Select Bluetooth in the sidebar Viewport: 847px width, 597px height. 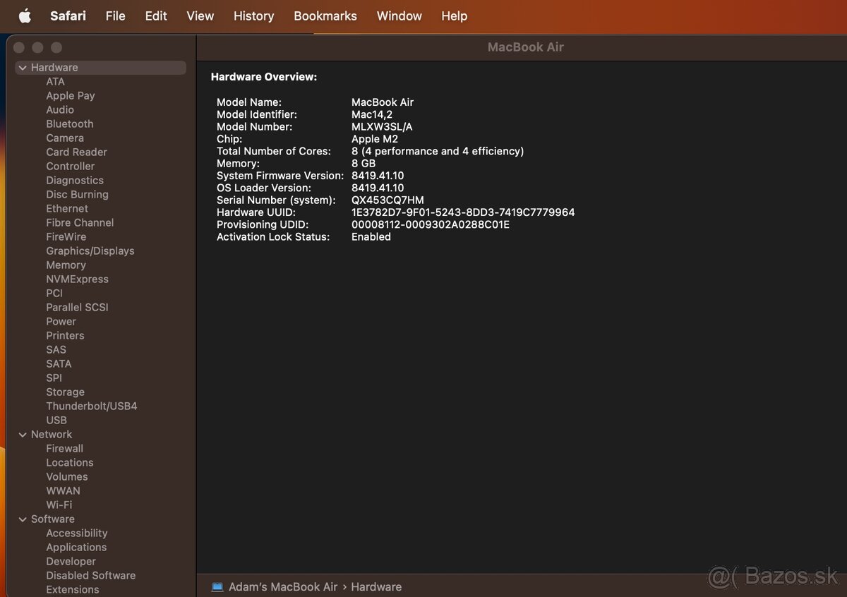pyautogui.click(x=69, y=124)
